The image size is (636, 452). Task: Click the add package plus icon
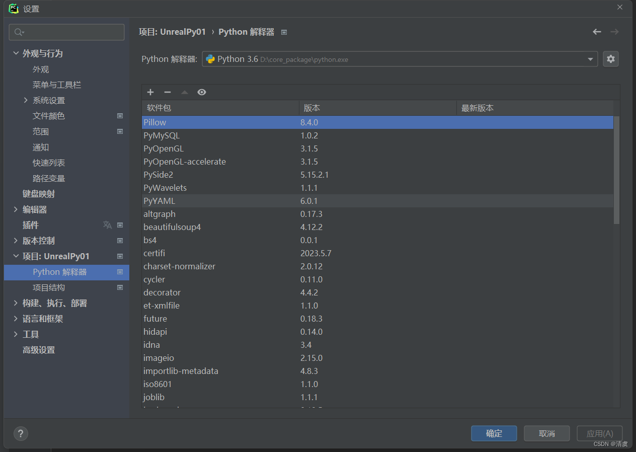tap(150, 92)
